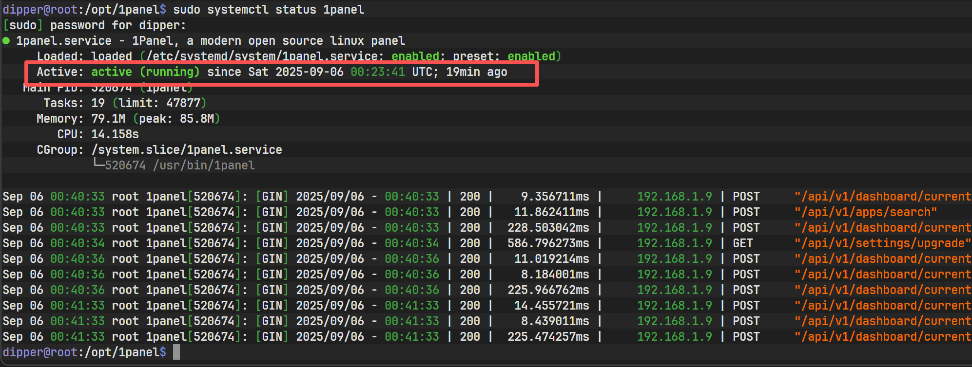
Task: Click the '/system.slice/1panel.service' CGroup path
Action: 187,150
